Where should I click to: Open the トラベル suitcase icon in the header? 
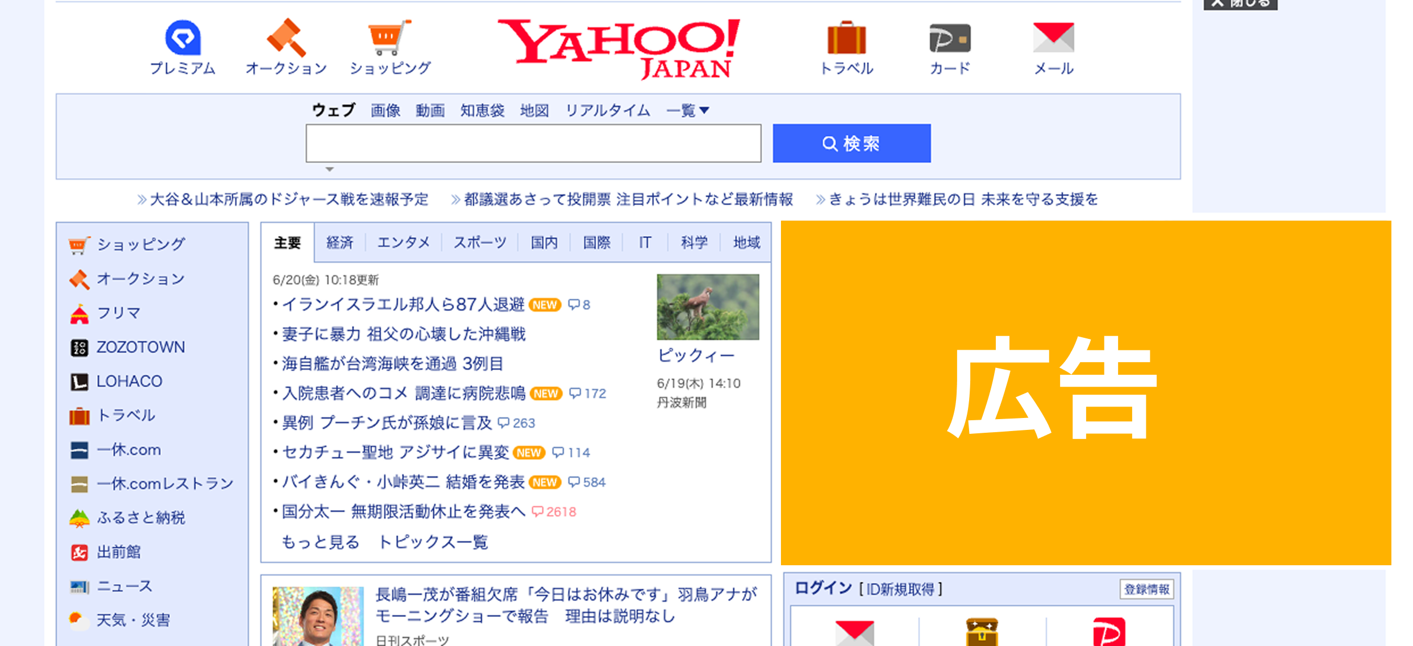click(846, 38)
